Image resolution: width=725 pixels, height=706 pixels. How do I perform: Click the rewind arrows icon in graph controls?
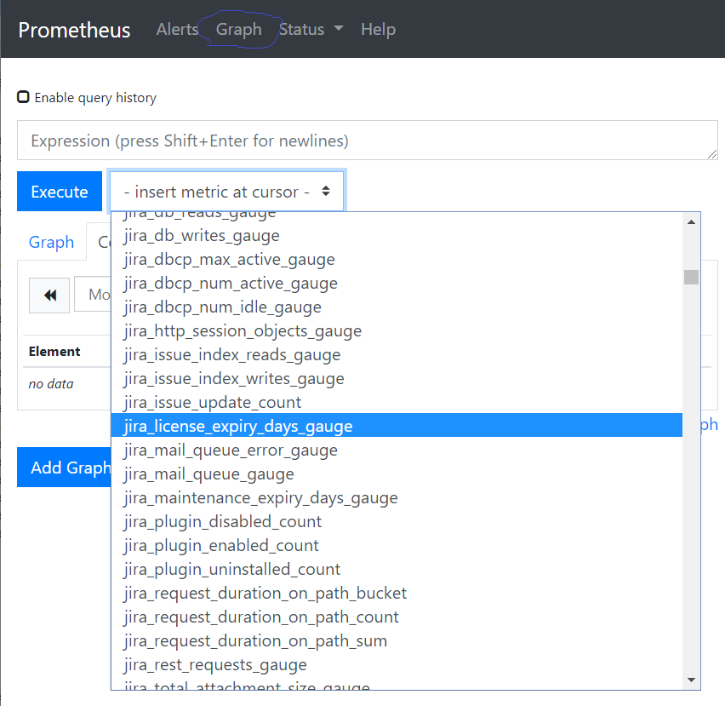click(x=49, y=295)
